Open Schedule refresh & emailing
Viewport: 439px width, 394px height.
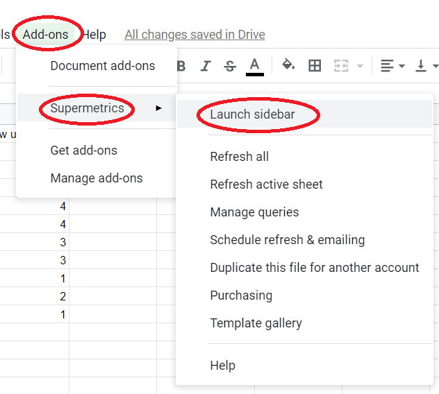tap(304, 239)
